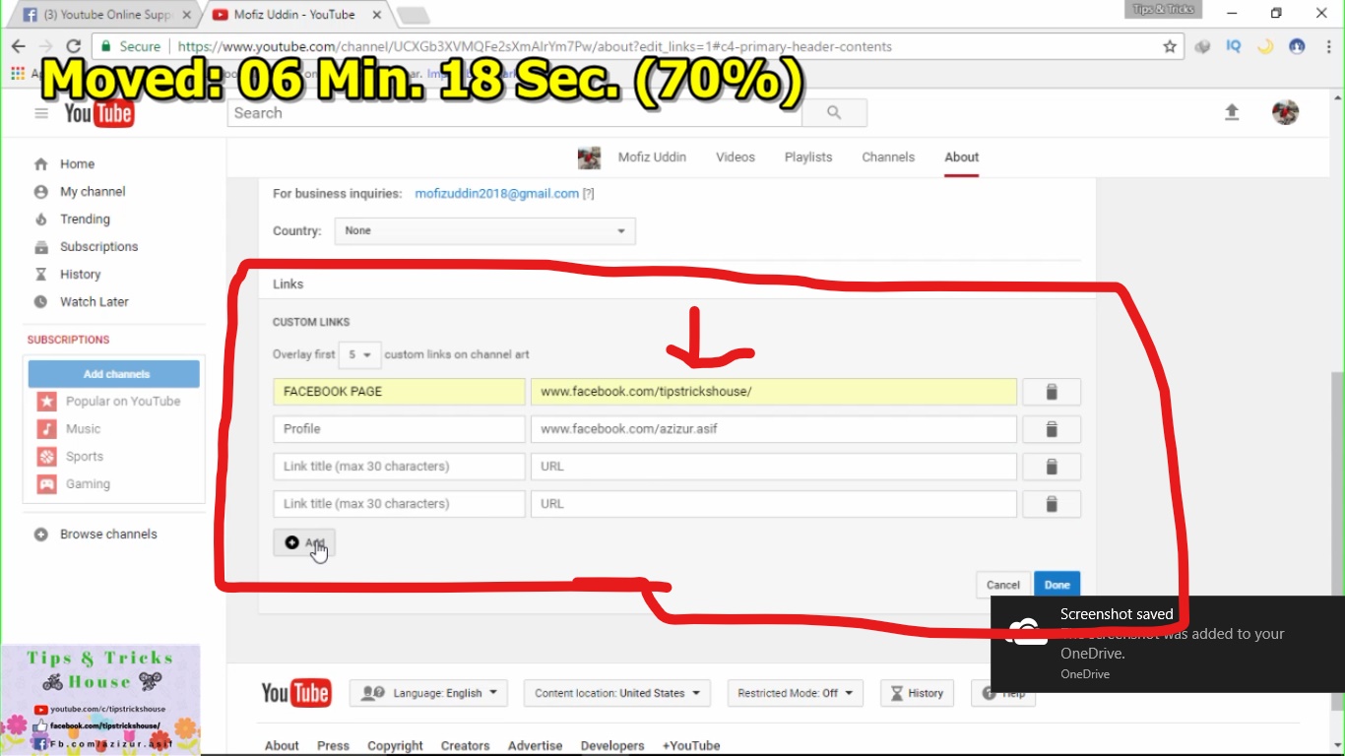Go back with browser back arrow
Image resolution: width=1345 pixels, height=756 pixels.
[18, 46]
